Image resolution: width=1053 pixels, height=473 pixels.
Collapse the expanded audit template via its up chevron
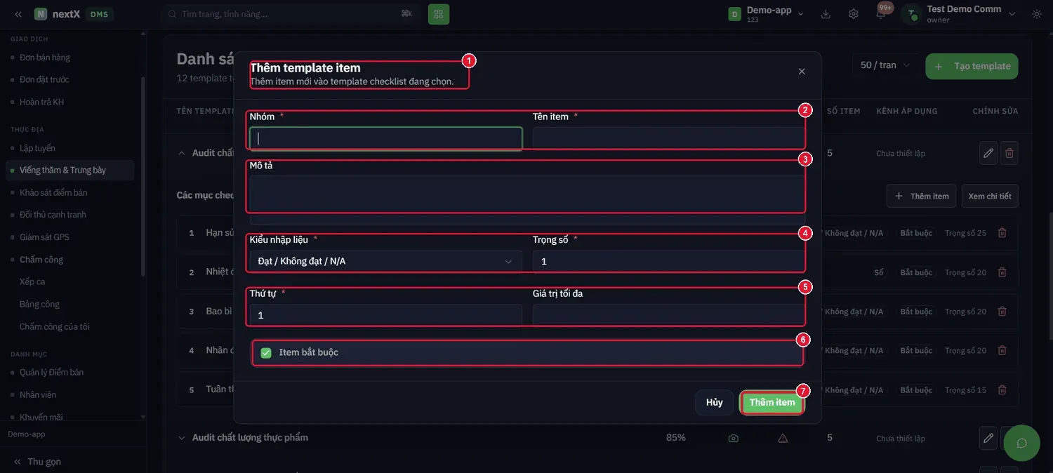pos(181,153)
